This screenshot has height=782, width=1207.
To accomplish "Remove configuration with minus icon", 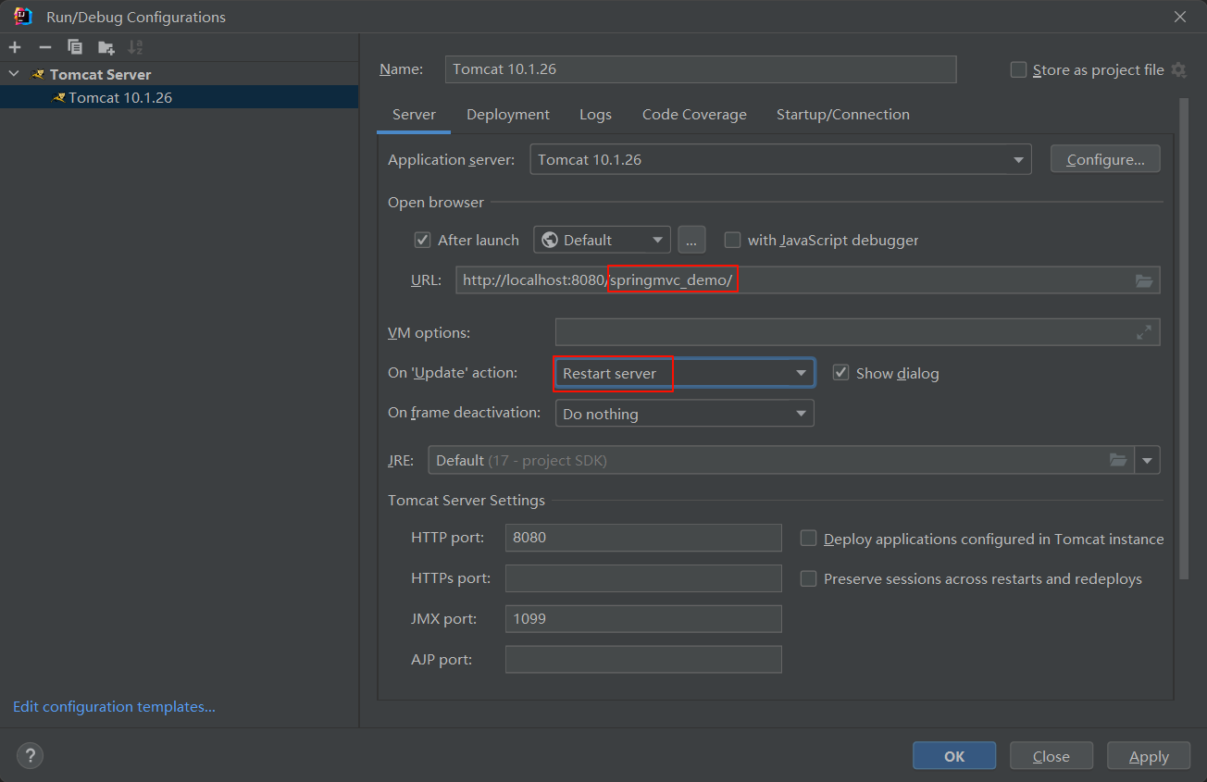I will 44,47.
